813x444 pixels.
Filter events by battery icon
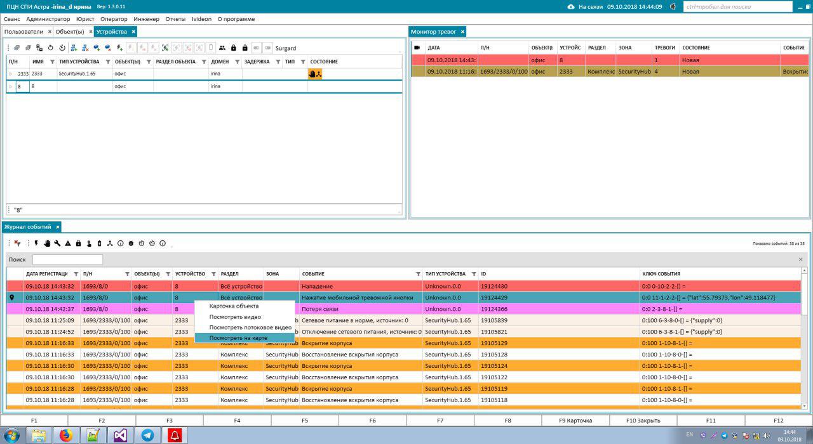(x=100, y=243)
